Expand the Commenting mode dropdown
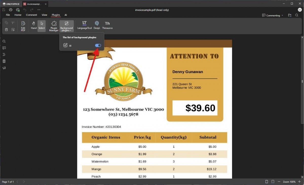 (x=273, y=15)
